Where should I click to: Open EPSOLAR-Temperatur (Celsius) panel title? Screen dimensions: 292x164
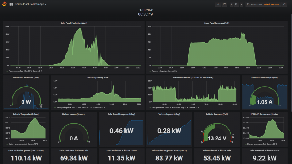(264, 114)
